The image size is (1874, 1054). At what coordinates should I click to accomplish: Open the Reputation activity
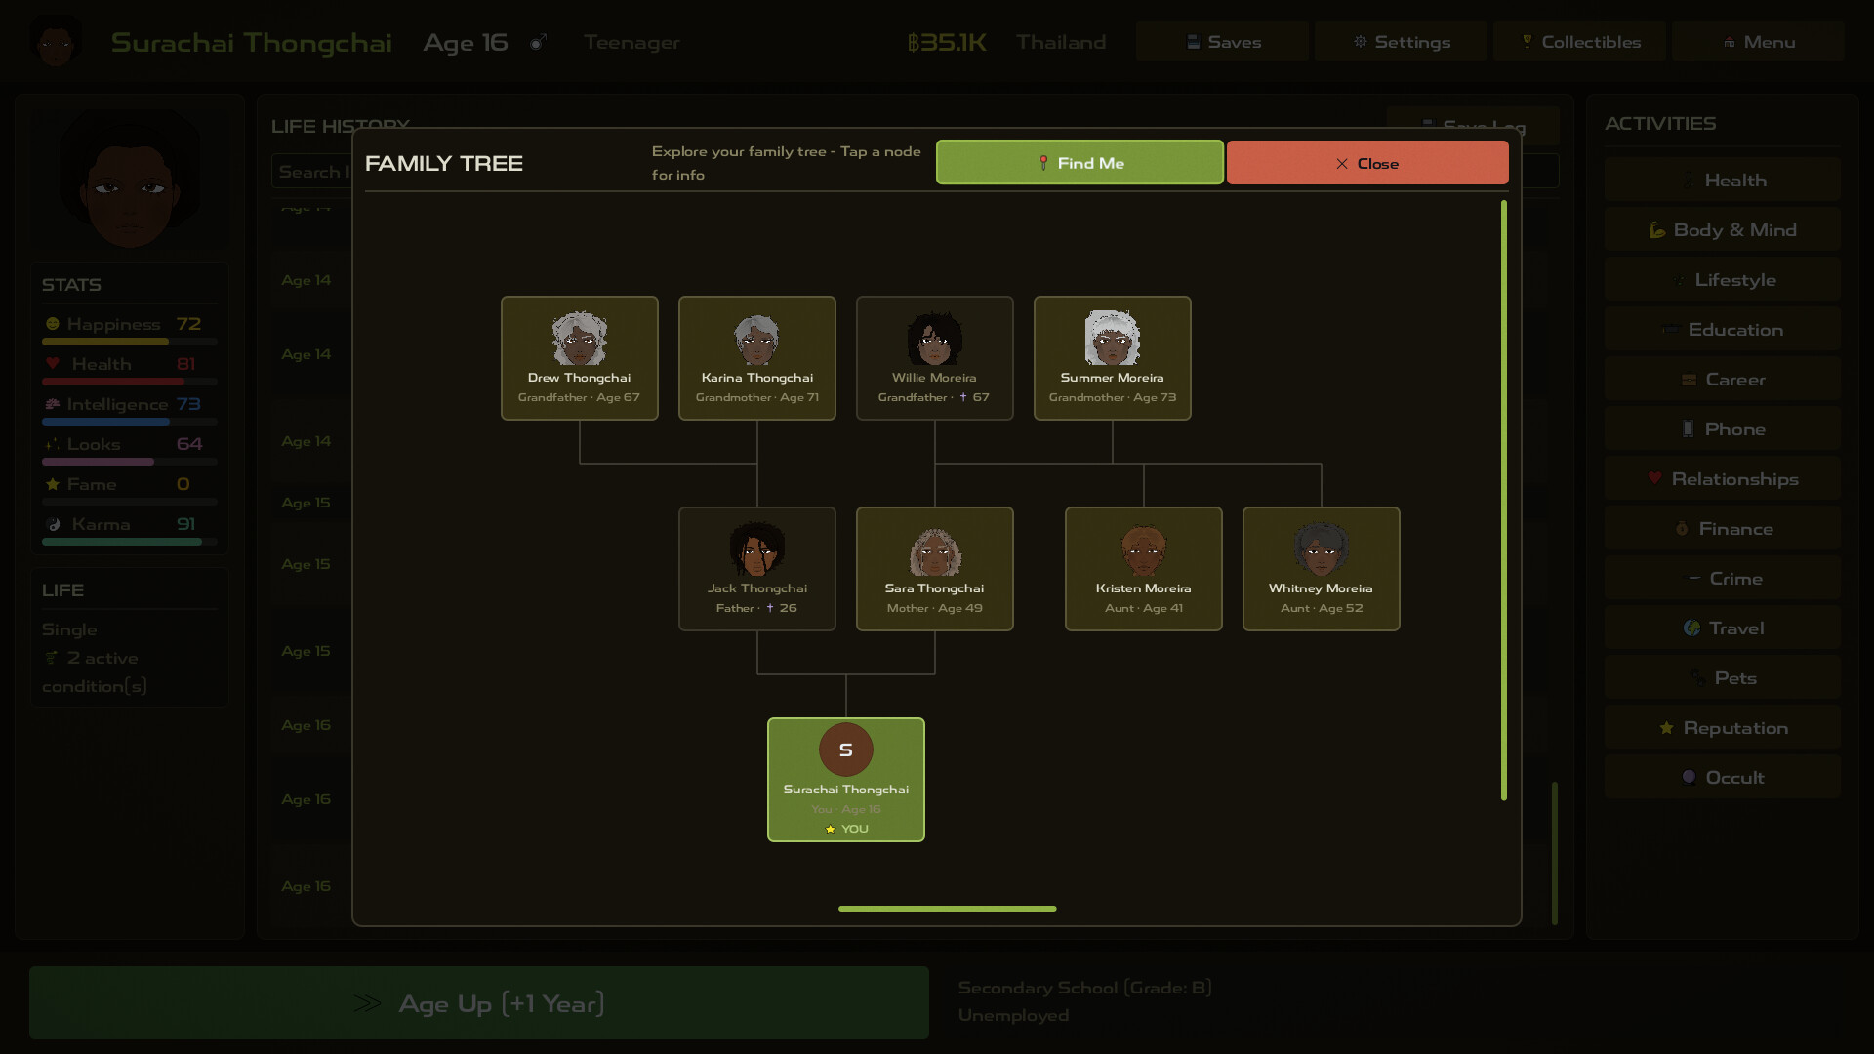click(1723, 728)
